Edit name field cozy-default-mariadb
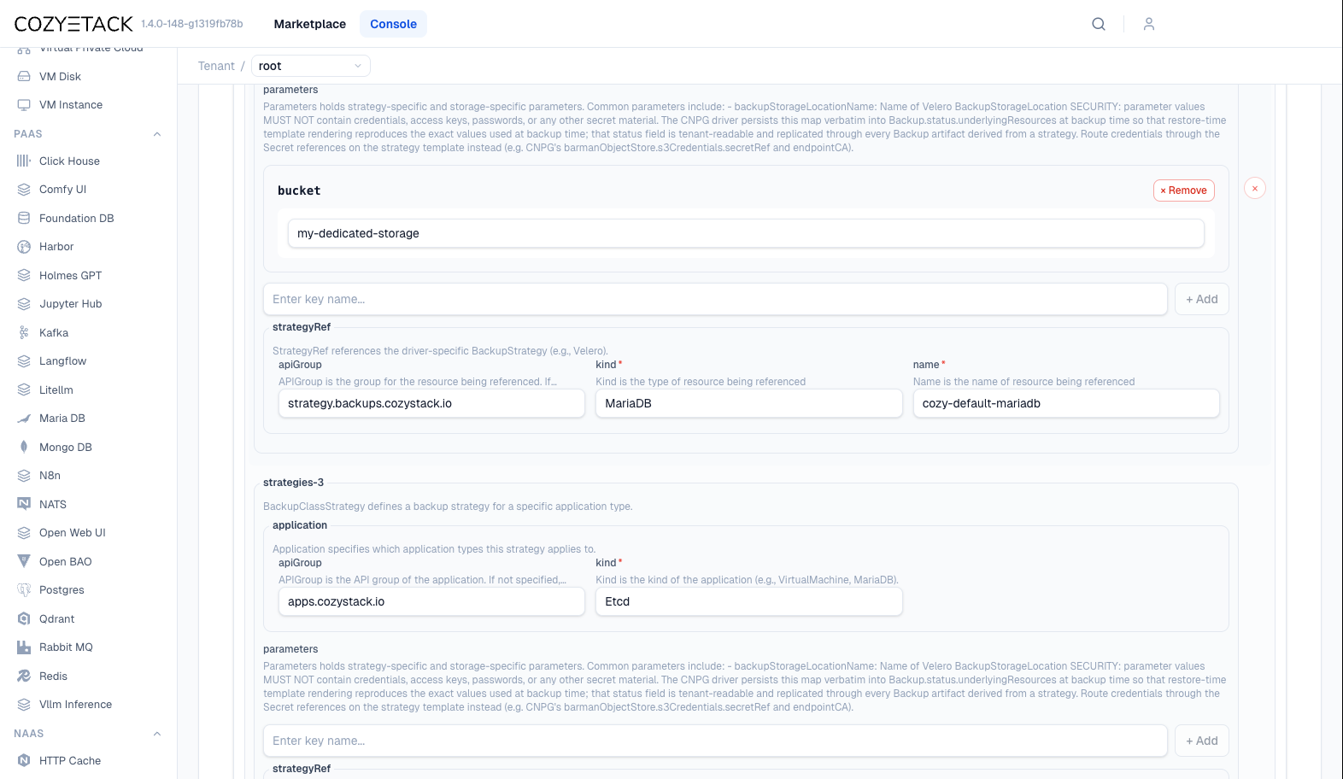1343x779 pixels. pos(1066,403)
